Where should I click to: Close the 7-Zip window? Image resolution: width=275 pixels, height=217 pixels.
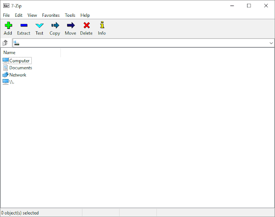(x=266, y=6)
